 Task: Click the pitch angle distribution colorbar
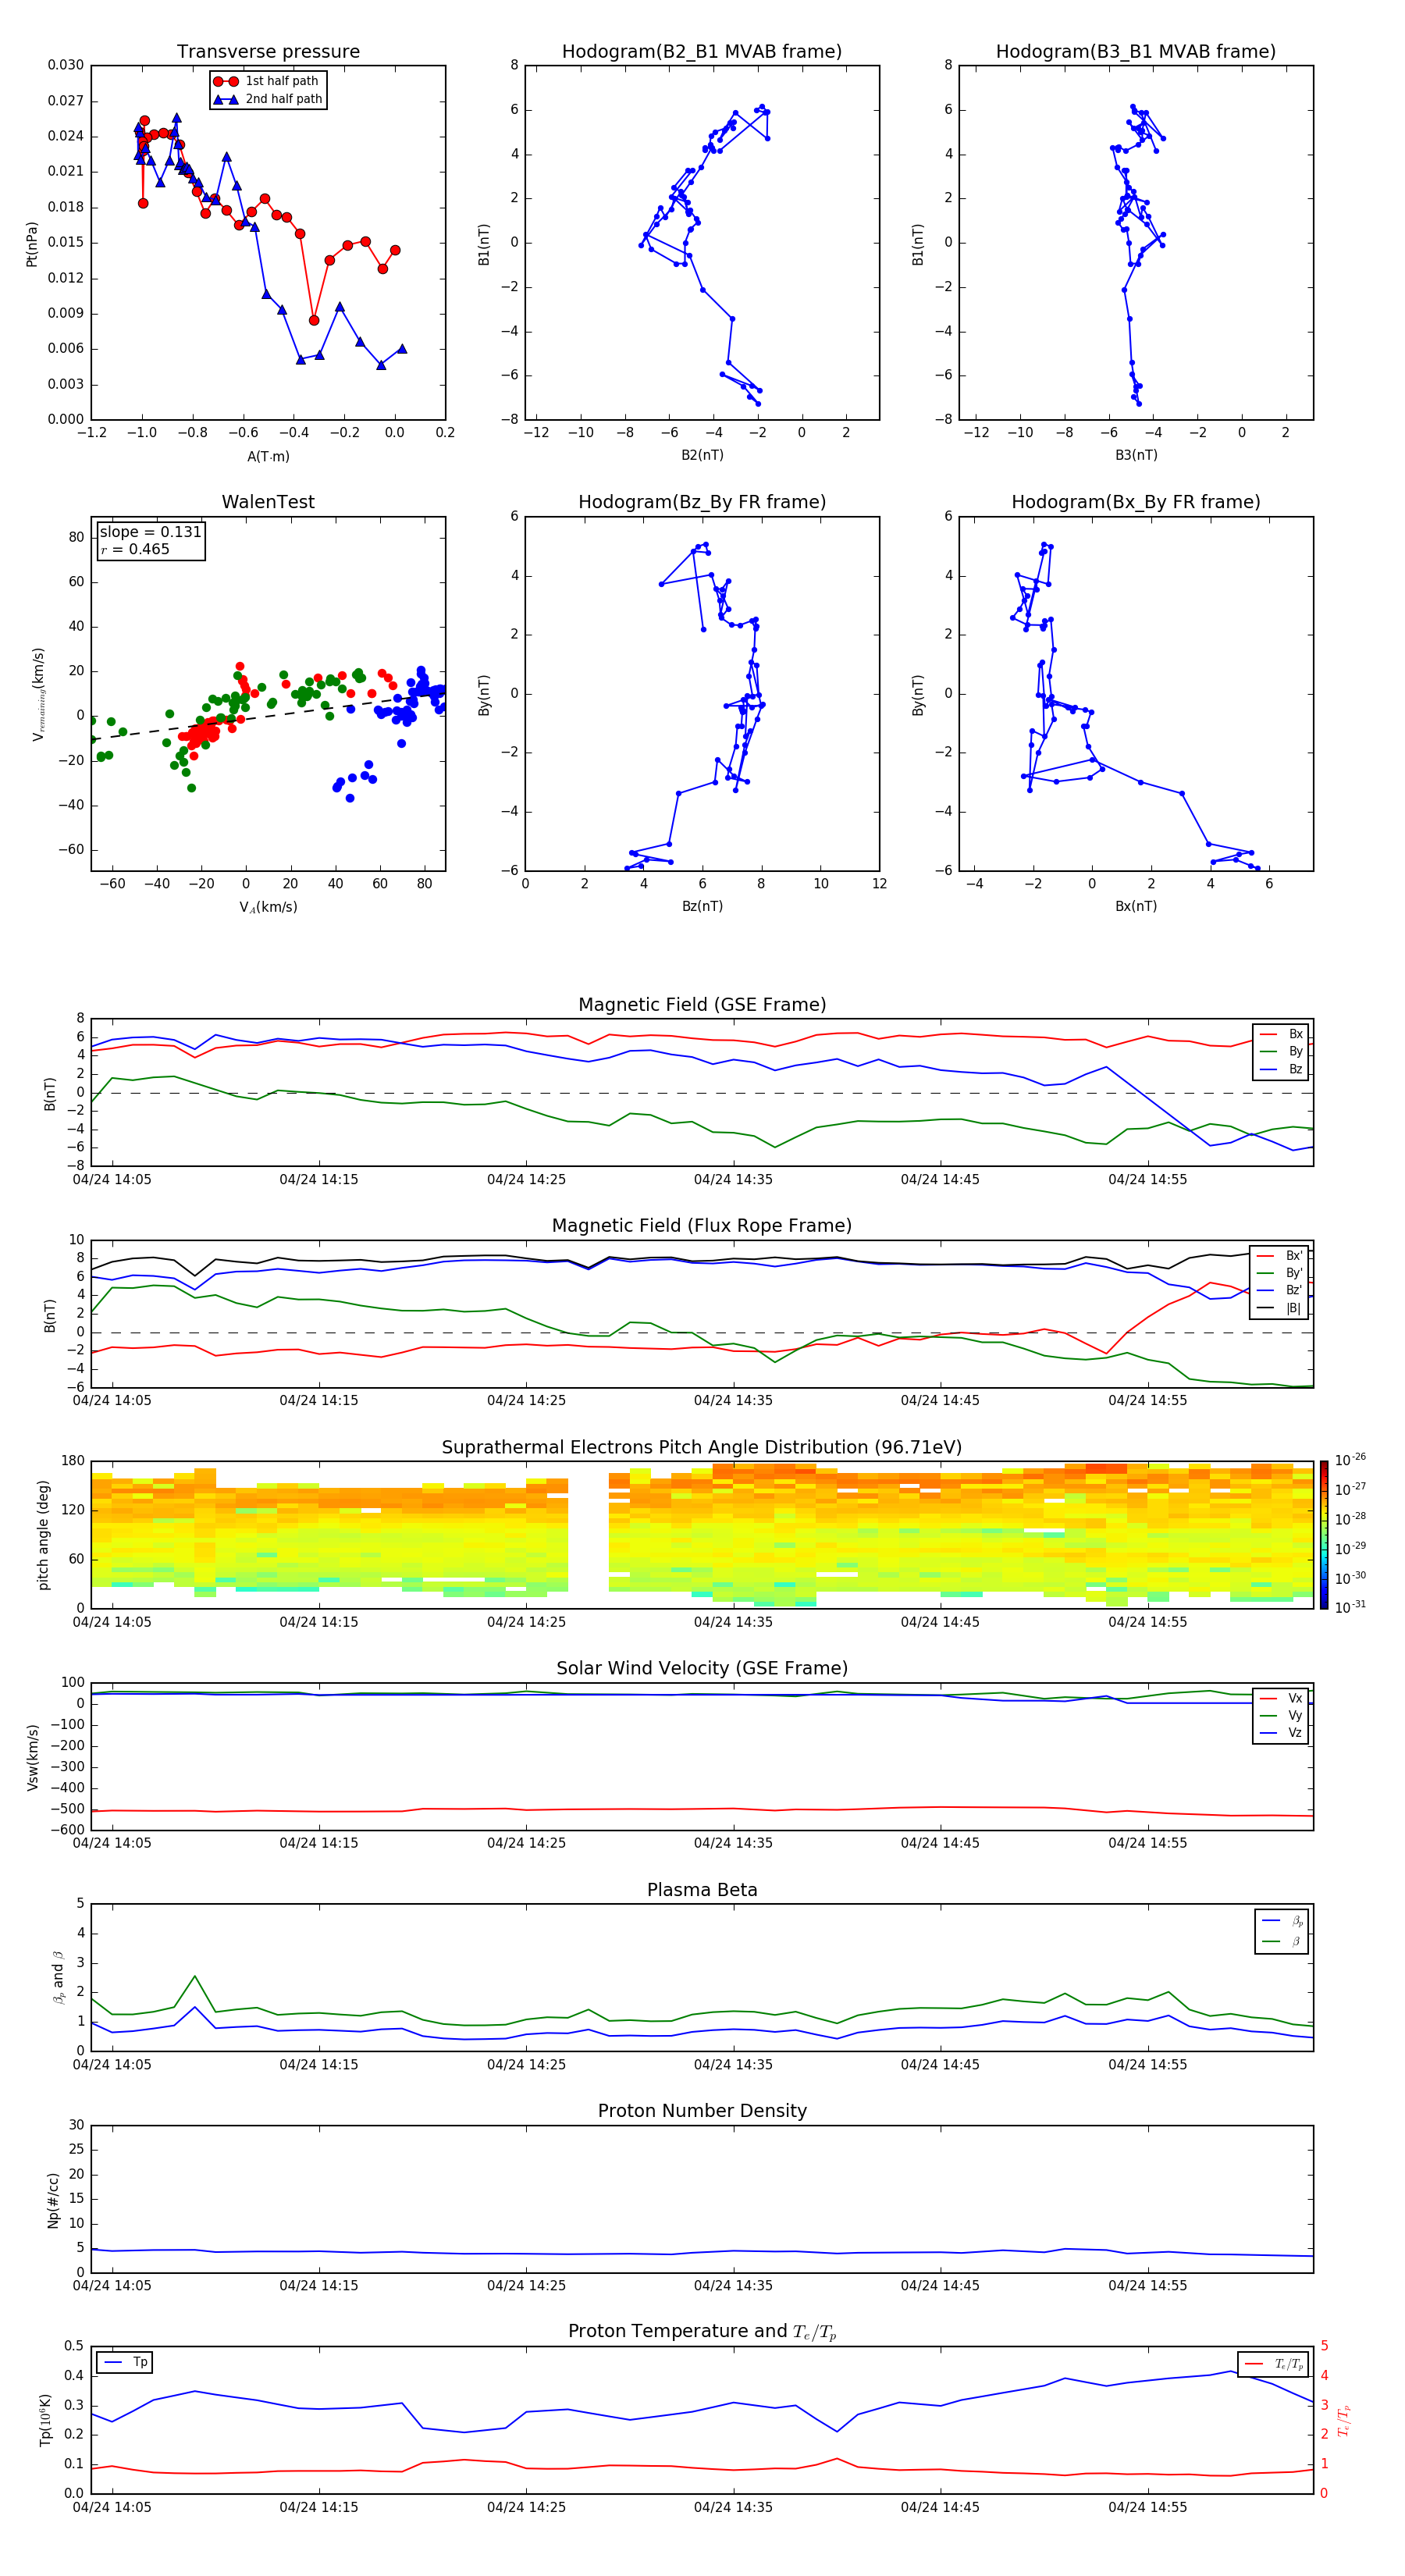point(1324,1534)
